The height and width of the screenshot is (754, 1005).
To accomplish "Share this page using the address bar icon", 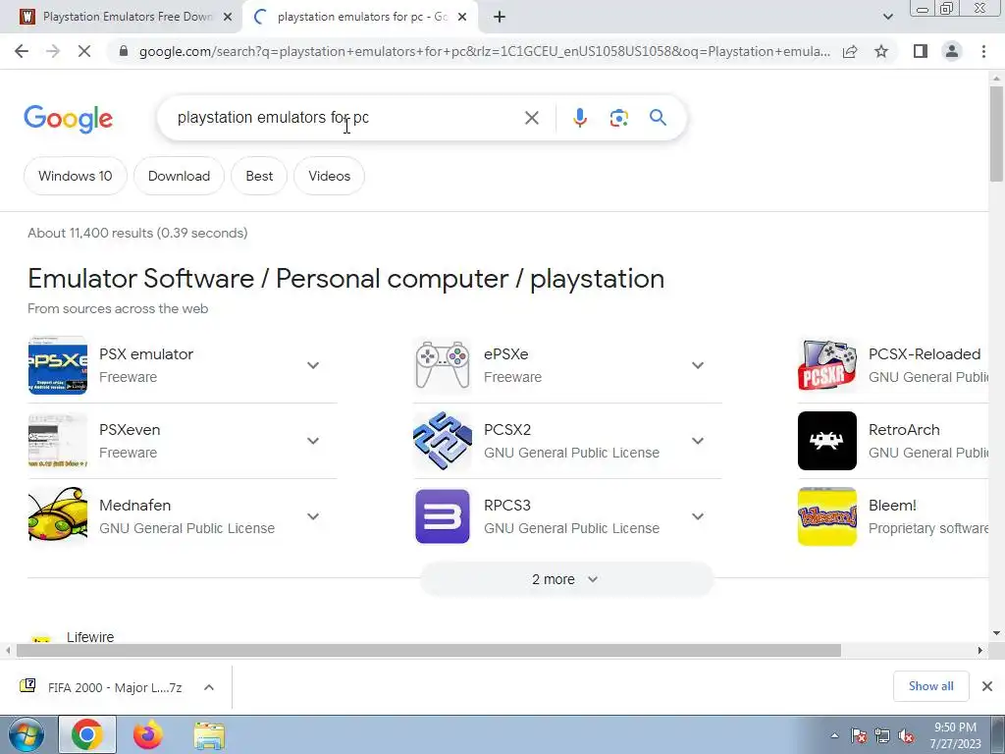I will click(x=850, y=51).
